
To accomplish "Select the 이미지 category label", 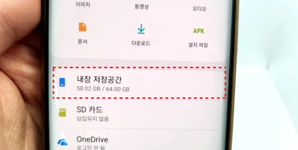I will point(83,5).
